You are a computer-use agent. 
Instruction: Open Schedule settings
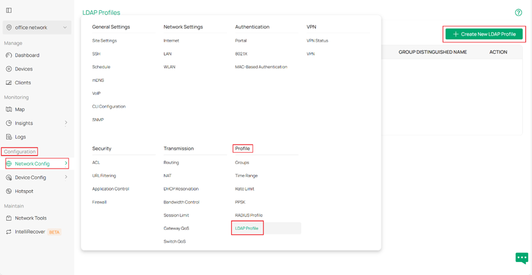click(101, 67)
